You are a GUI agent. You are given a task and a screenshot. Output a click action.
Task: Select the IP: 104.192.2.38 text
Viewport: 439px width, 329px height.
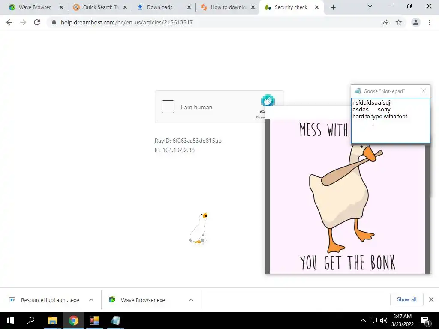tap(174, 150)
